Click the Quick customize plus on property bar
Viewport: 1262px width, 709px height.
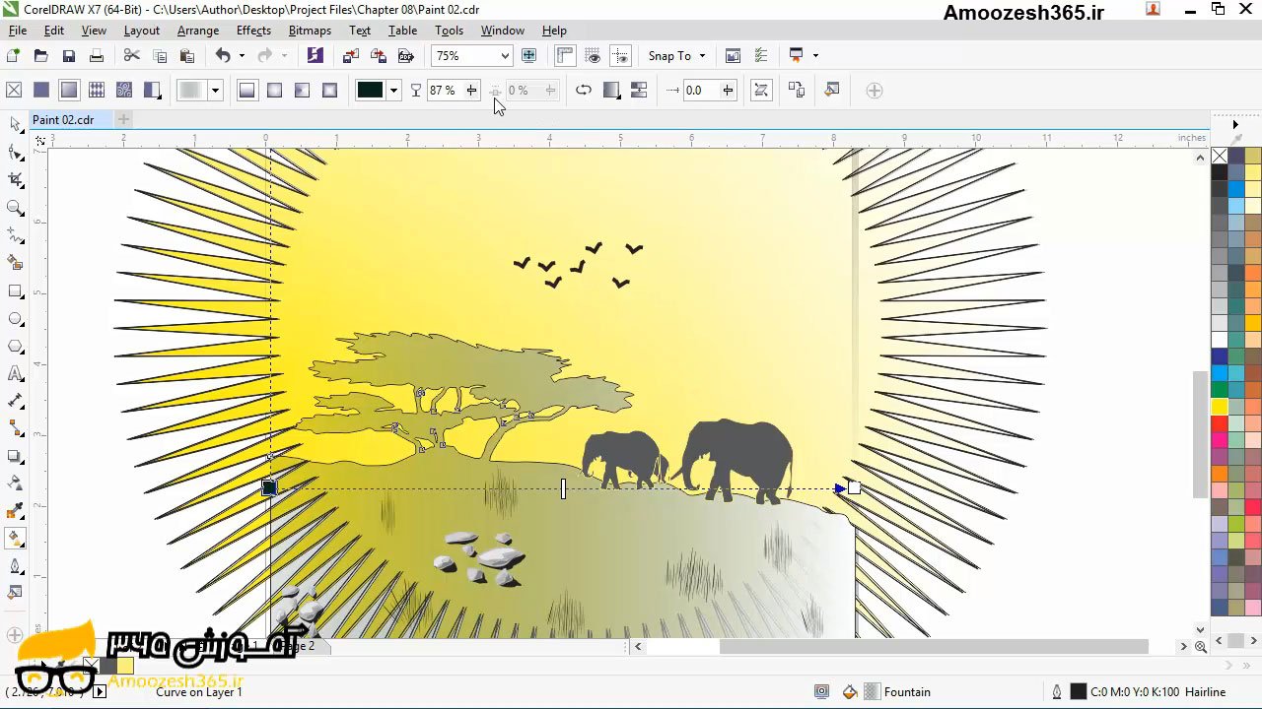[x=874, y=91]
